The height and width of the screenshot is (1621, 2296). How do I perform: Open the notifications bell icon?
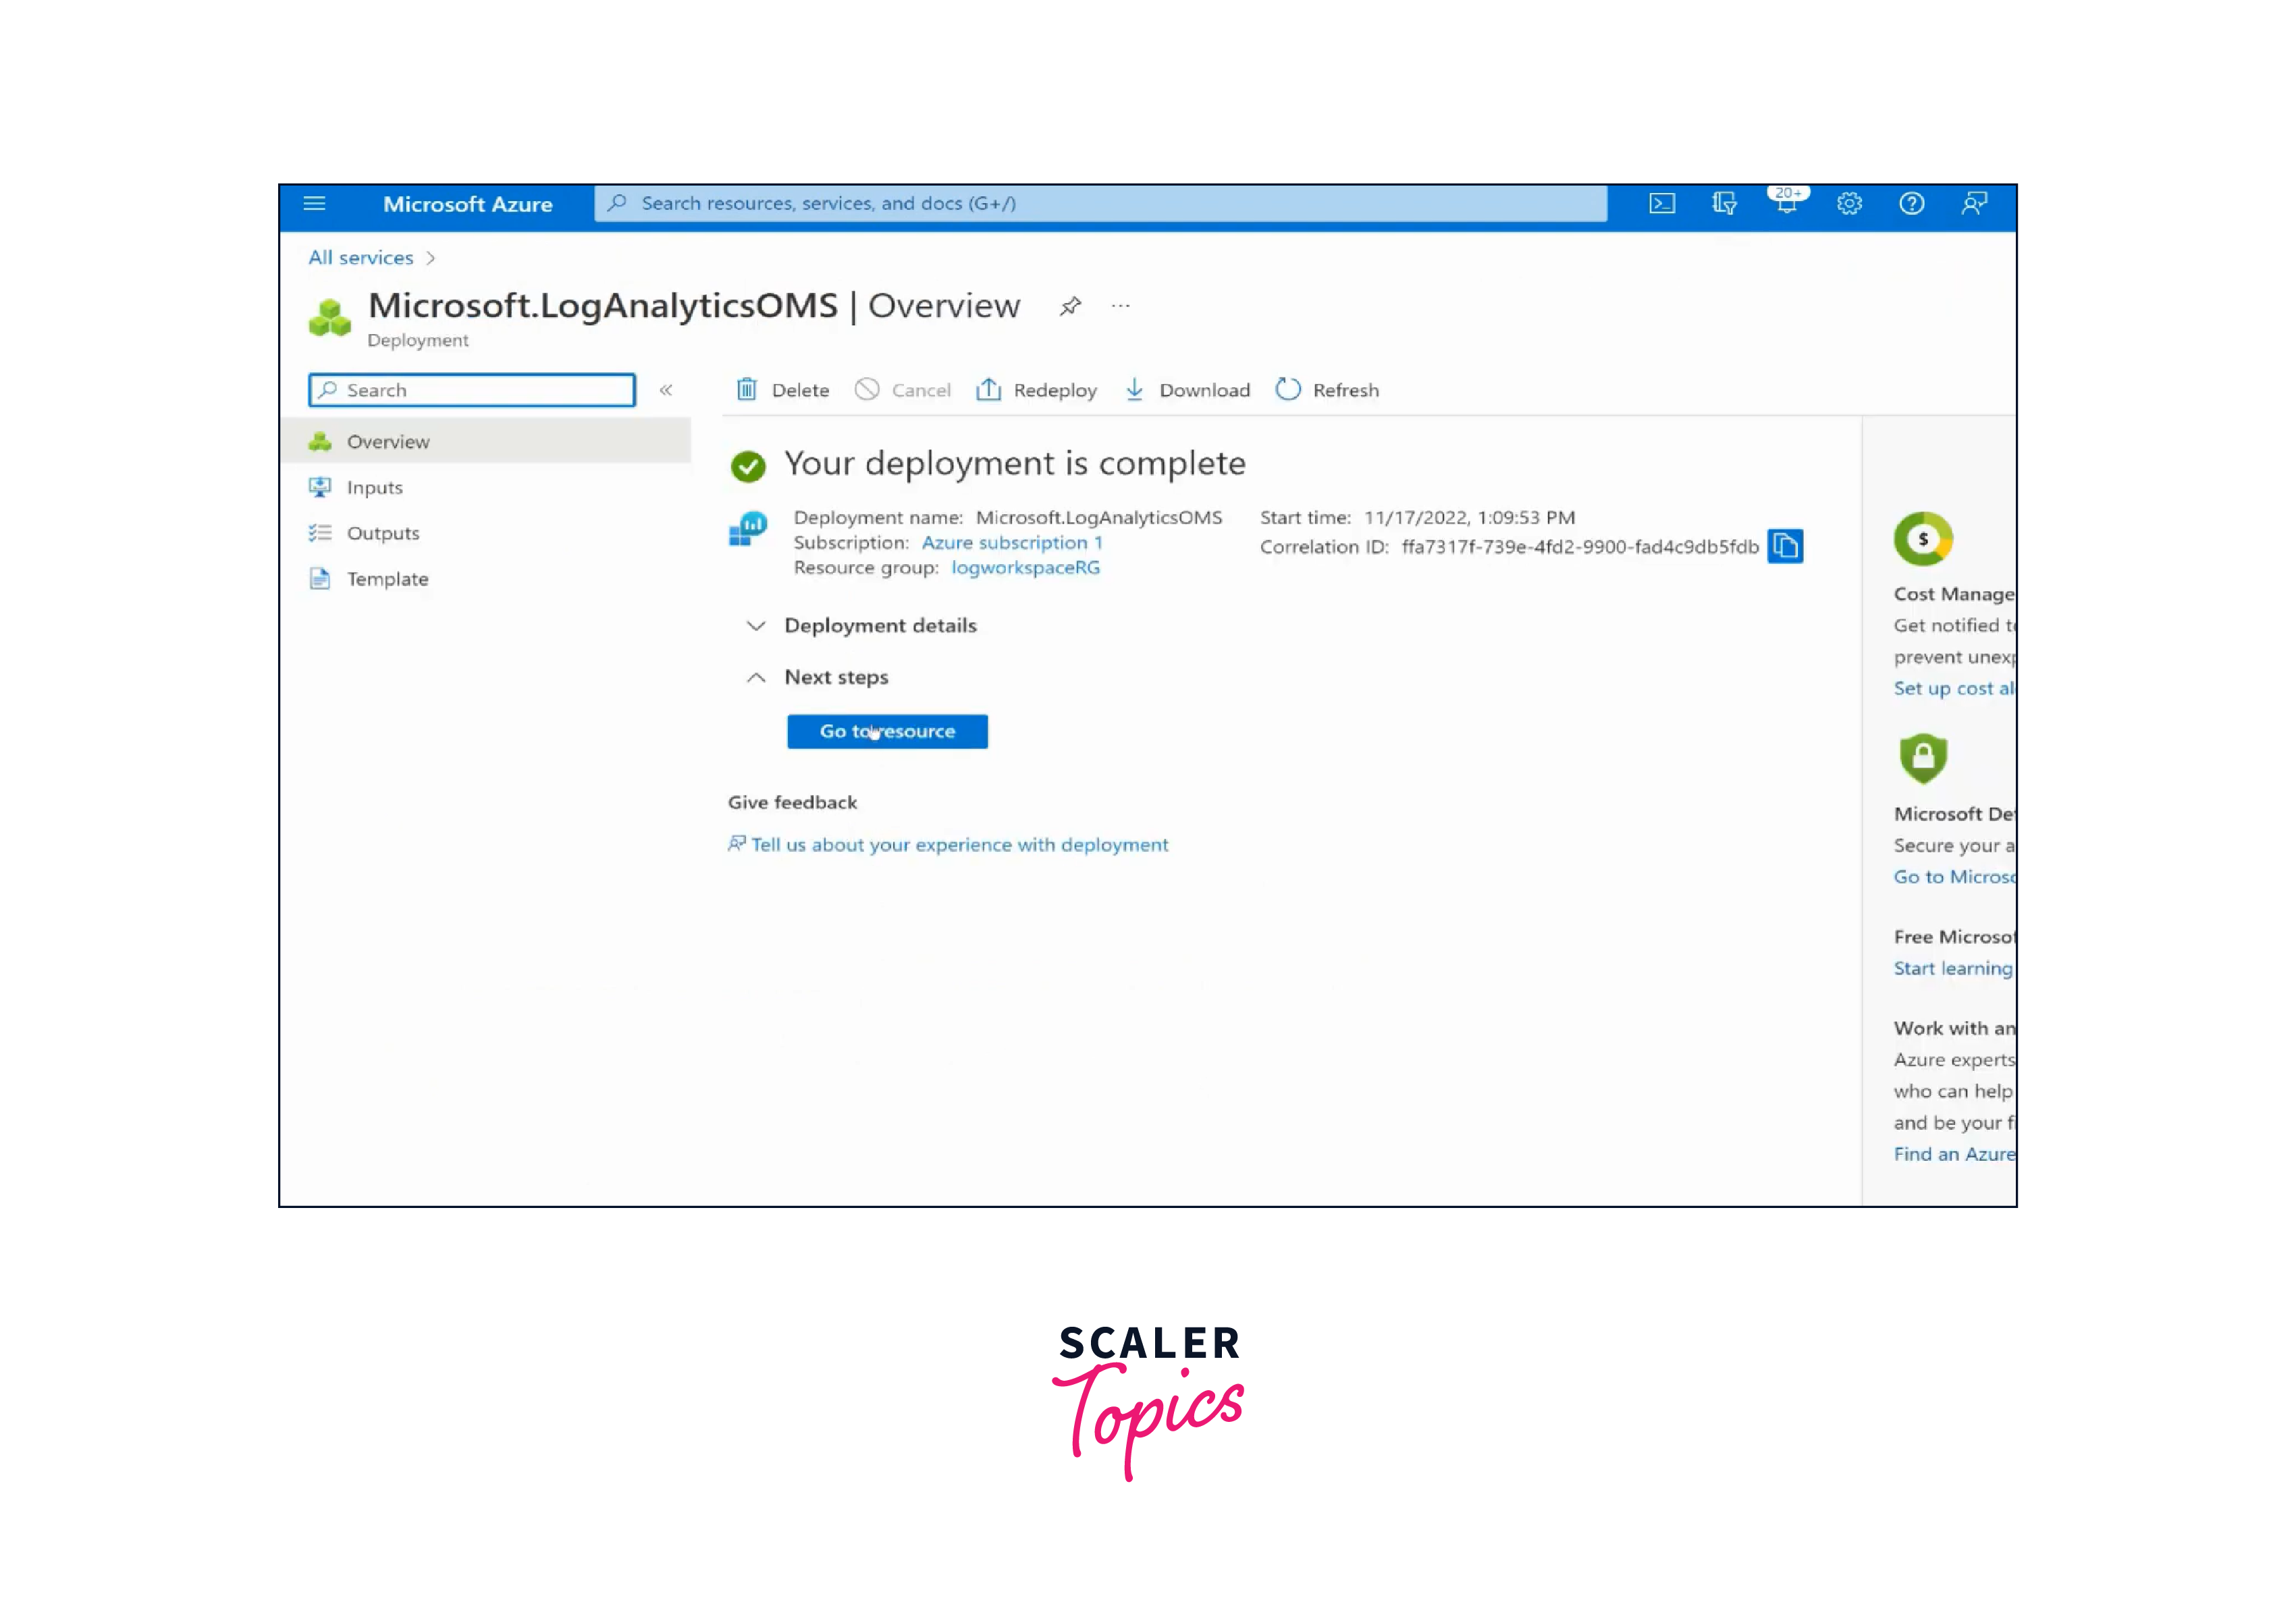1786,204
